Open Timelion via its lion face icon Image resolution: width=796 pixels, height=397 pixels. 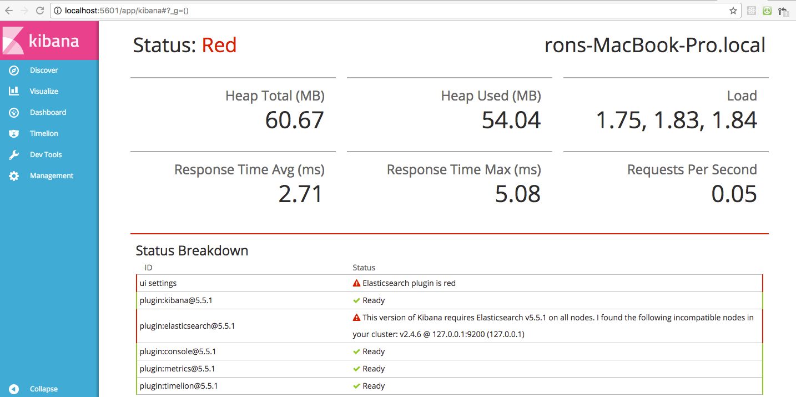(14, 134)
